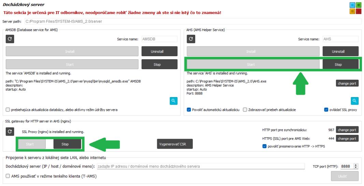Click the attendance server address input field

(x=200, y=166)
